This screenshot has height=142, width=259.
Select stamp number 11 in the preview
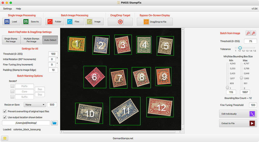[125, 111]
